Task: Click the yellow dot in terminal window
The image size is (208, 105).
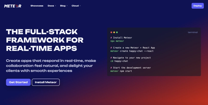Action: [114, 32]
